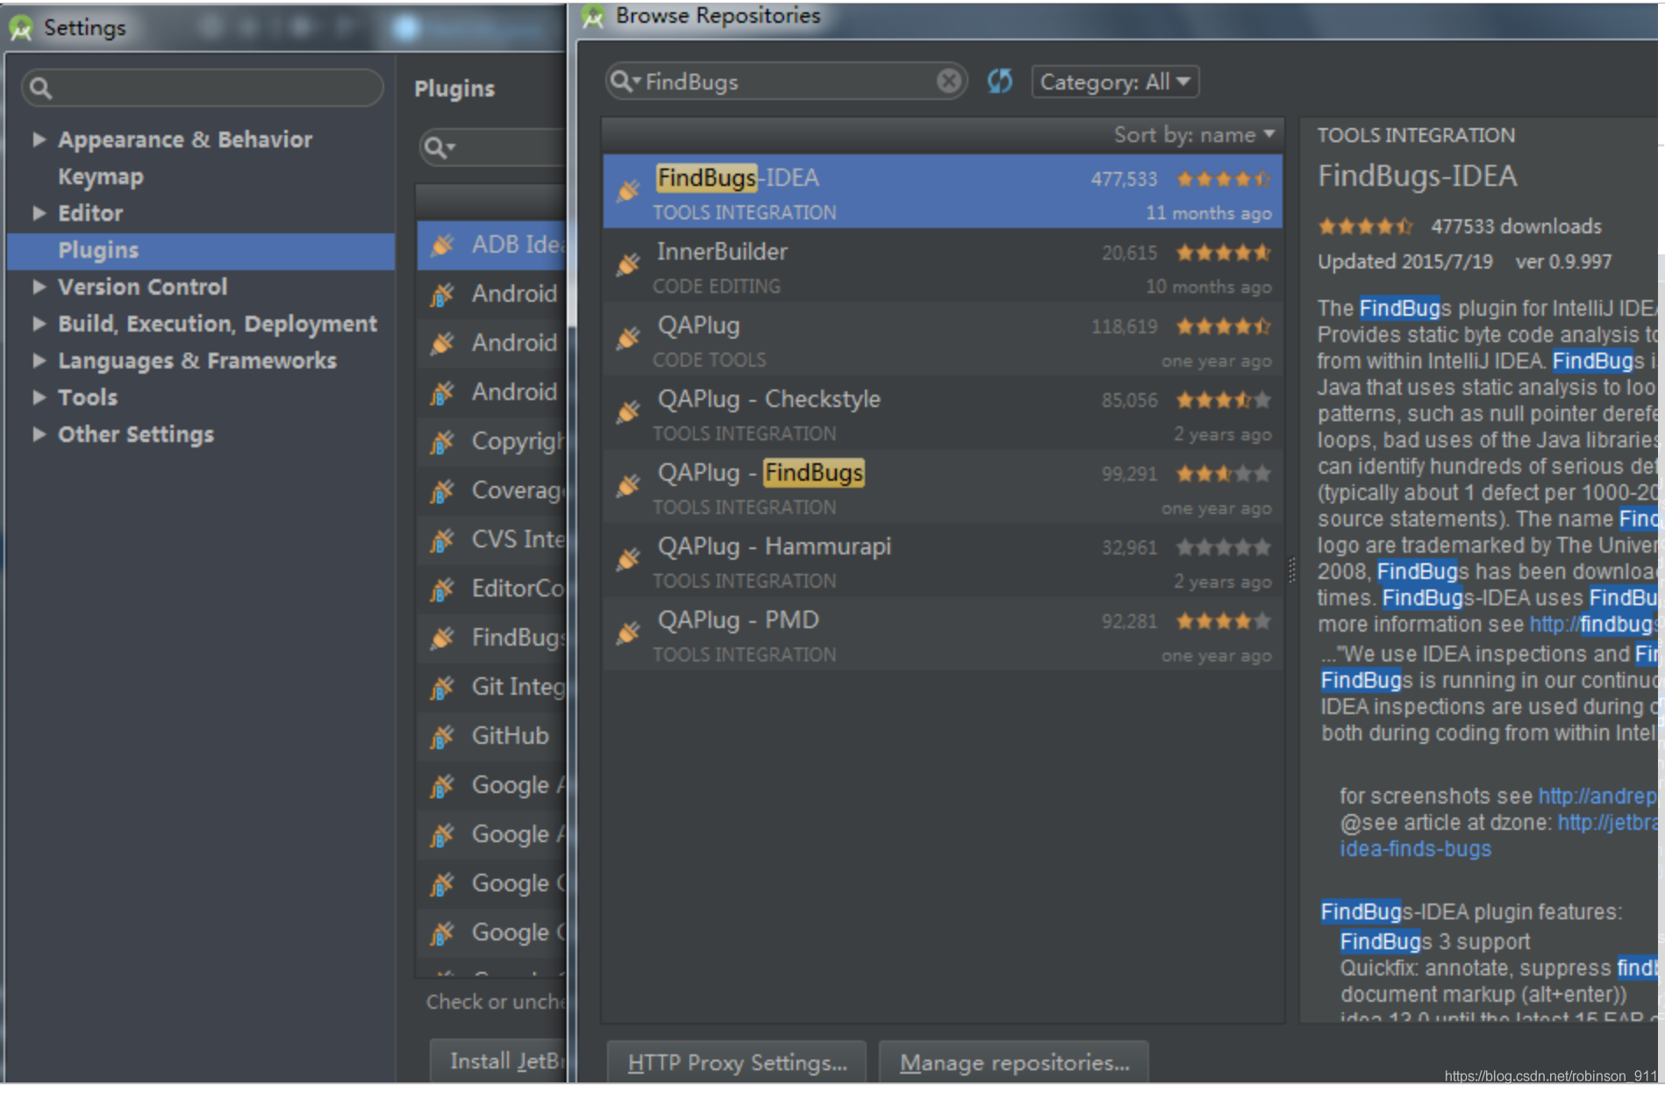The height and width of the screenshot is (1093, 1665).
Task: Select Keymap in the settings tree
Action: 101,176
